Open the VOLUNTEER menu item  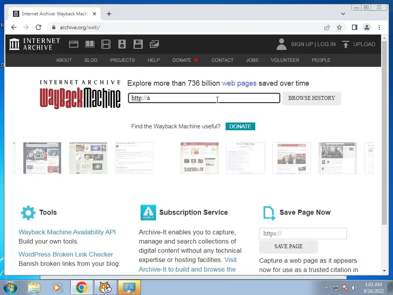point(285,60)
